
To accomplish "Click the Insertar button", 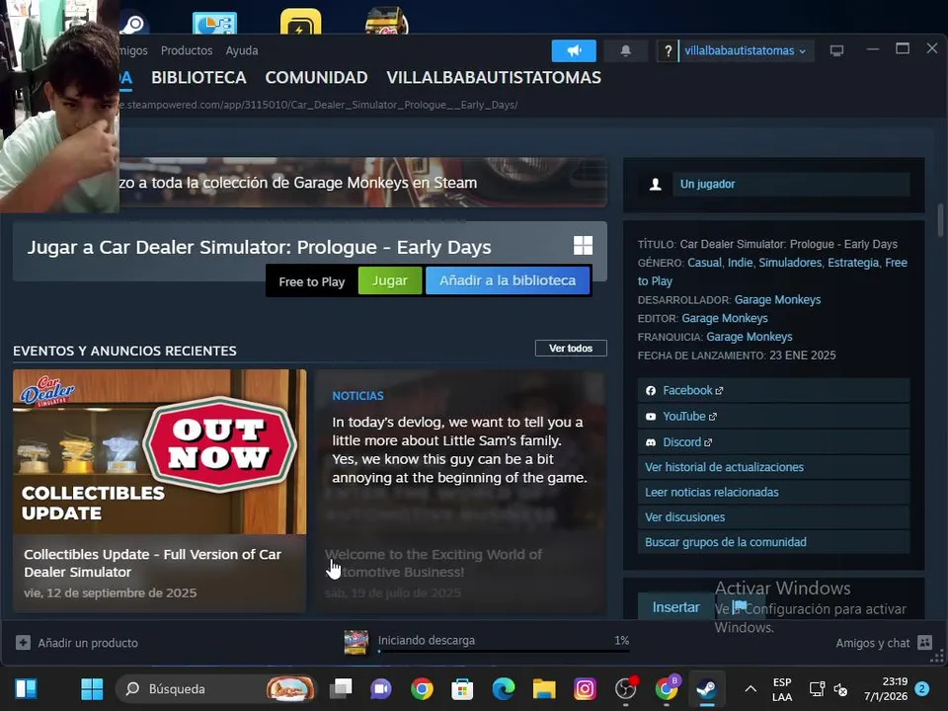I will pos(675,607).
